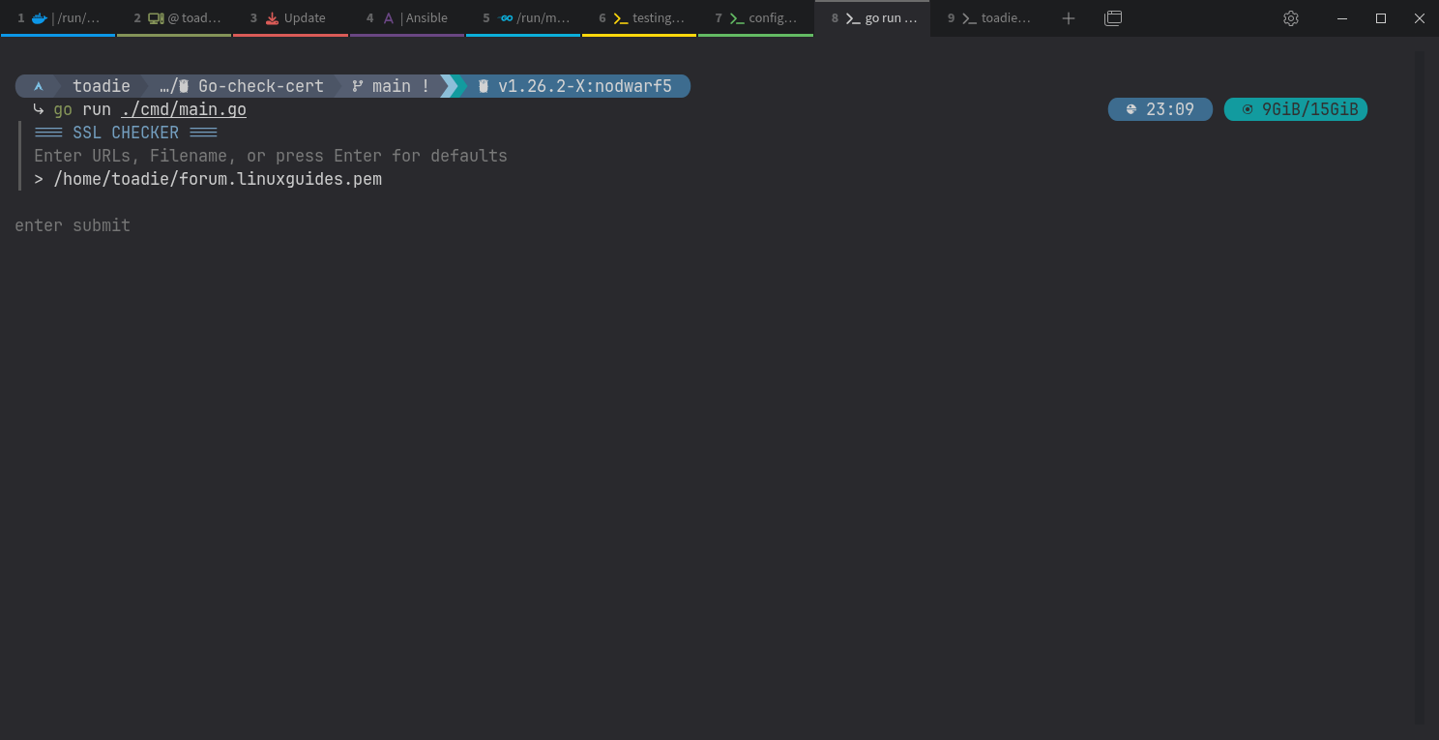Click the Go version v1.26.2 segment
The image size is (1439, 740).
click(x=574, y=86)
